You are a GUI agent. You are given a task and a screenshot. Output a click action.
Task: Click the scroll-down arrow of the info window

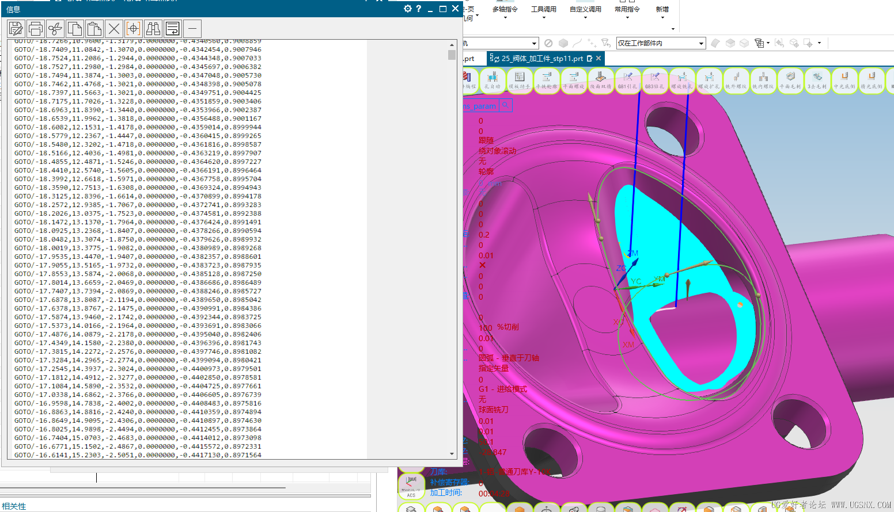(x=452, y=454)
